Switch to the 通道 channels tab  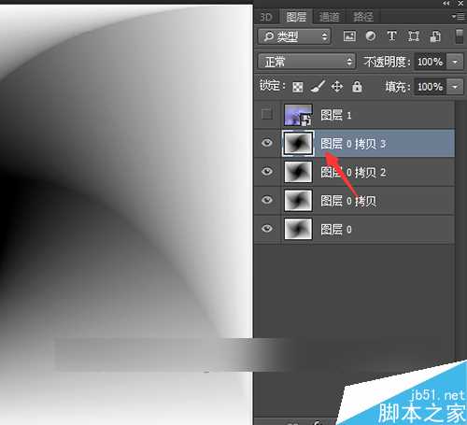[330, 17]
